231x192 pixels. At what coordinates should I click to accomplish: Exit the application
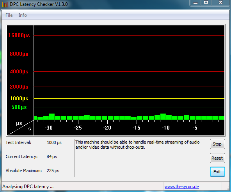(x=217, y=172)
